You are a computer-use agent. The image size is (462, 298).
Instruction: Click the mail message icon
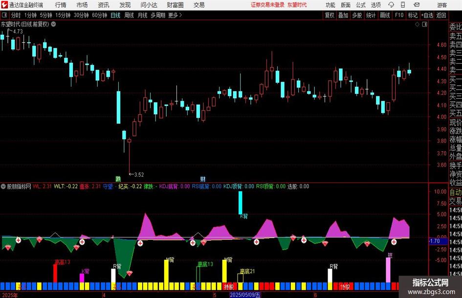tap(417, 5)
